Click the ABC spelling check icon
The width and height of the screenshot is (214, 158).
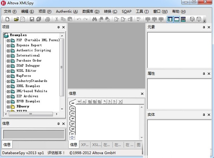pyautogui.click(x=139, y=19)
